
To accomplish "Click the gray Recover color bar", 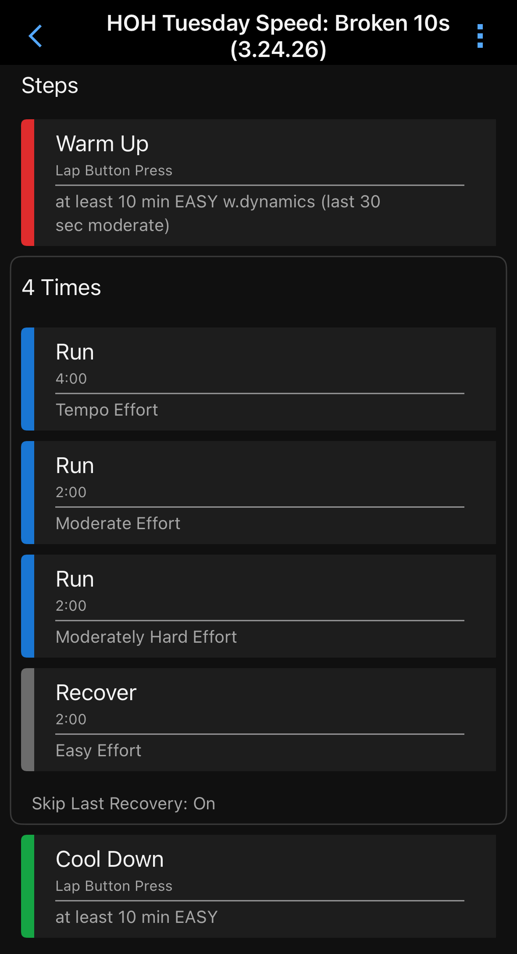I will click(x=28, y=719).
